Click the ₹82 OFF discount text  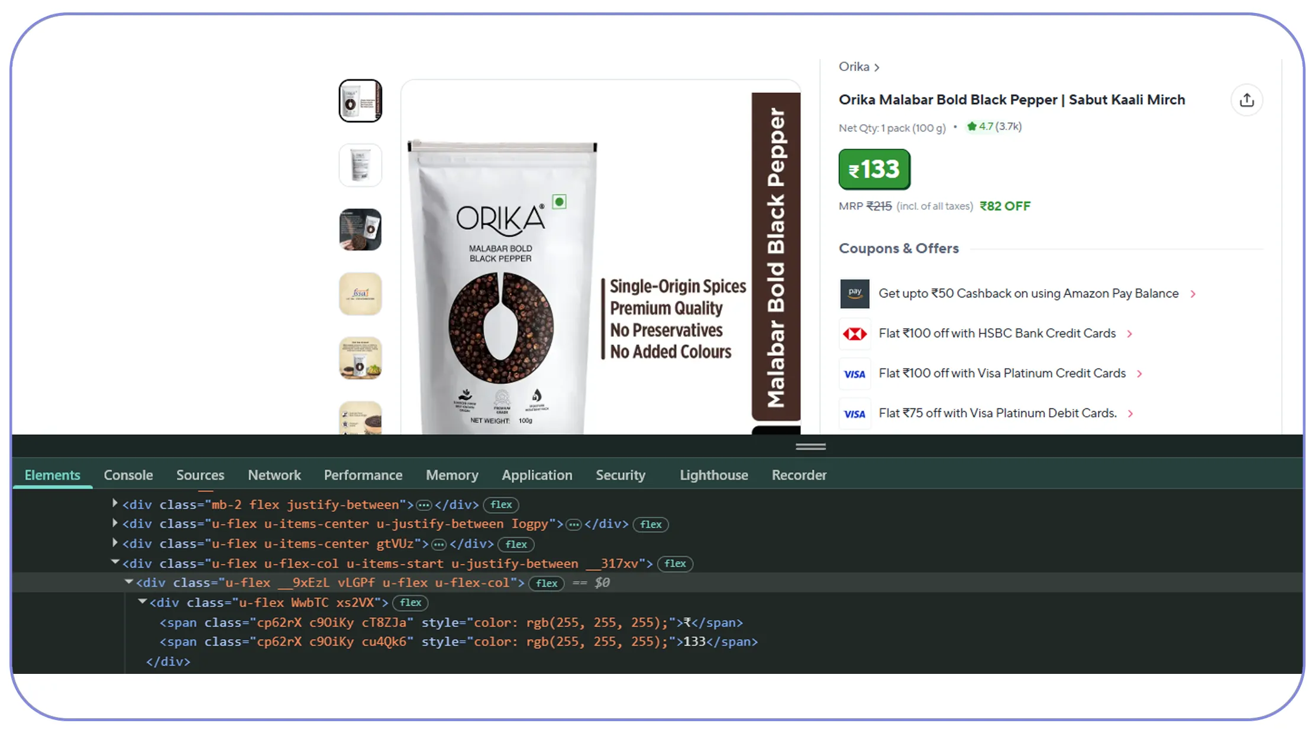click(x=1005, y=206)
